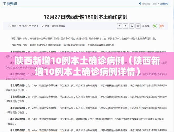Click the 本土确诊病例4 entry

pyautogui.click(x=86, y=88)
